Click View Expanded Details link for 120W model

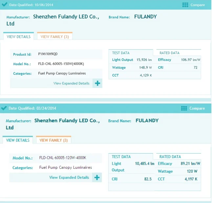click(69, 178)
